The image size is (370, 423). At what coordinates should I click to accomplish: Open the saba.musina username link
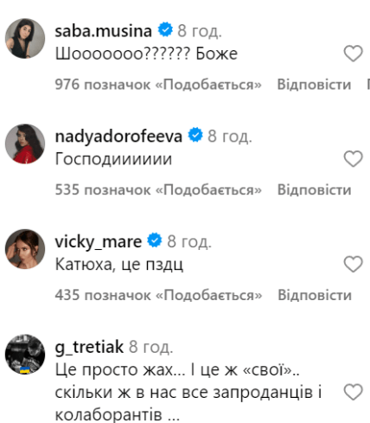coord(104,30)
